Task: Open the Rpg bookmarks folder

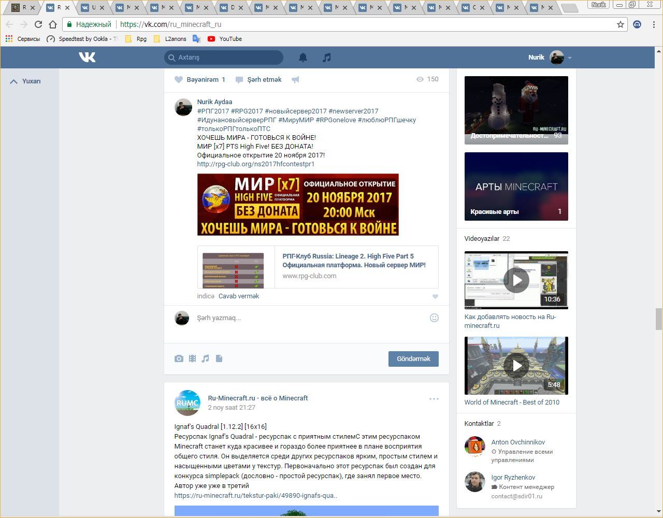Action: 136,39
